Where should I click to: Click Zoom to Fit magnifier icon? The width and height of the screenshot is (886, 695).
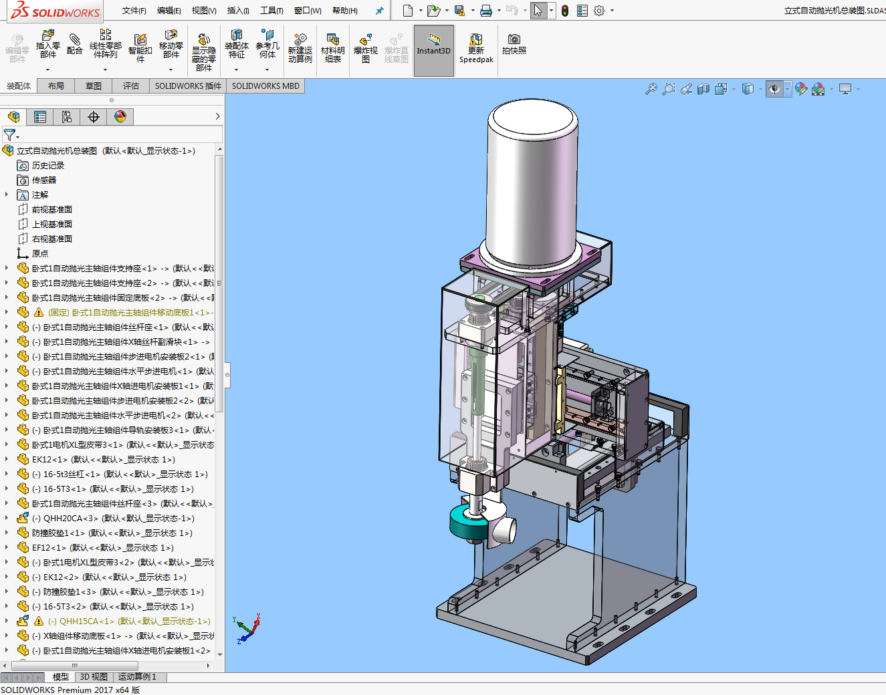pyautogui.click(x=651, y=89)
